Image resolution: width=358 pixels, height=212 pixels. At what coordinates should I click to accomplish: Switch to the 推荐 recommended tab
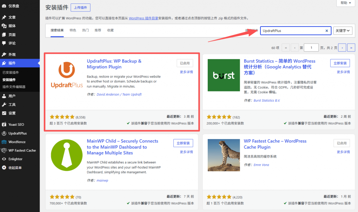(x=98, y=30)
